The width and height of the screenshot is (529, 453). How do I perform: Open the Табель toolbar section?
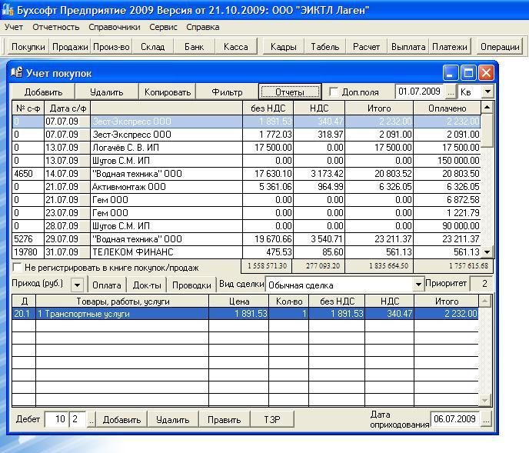(x=324, y=47)
